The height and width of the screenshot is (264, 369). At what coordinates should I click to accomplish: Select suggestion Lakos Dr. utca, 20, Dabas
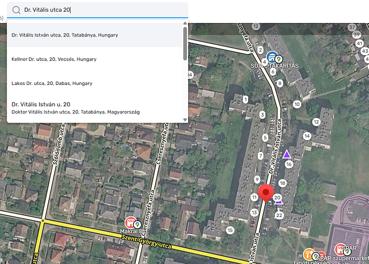pos(95,83)
